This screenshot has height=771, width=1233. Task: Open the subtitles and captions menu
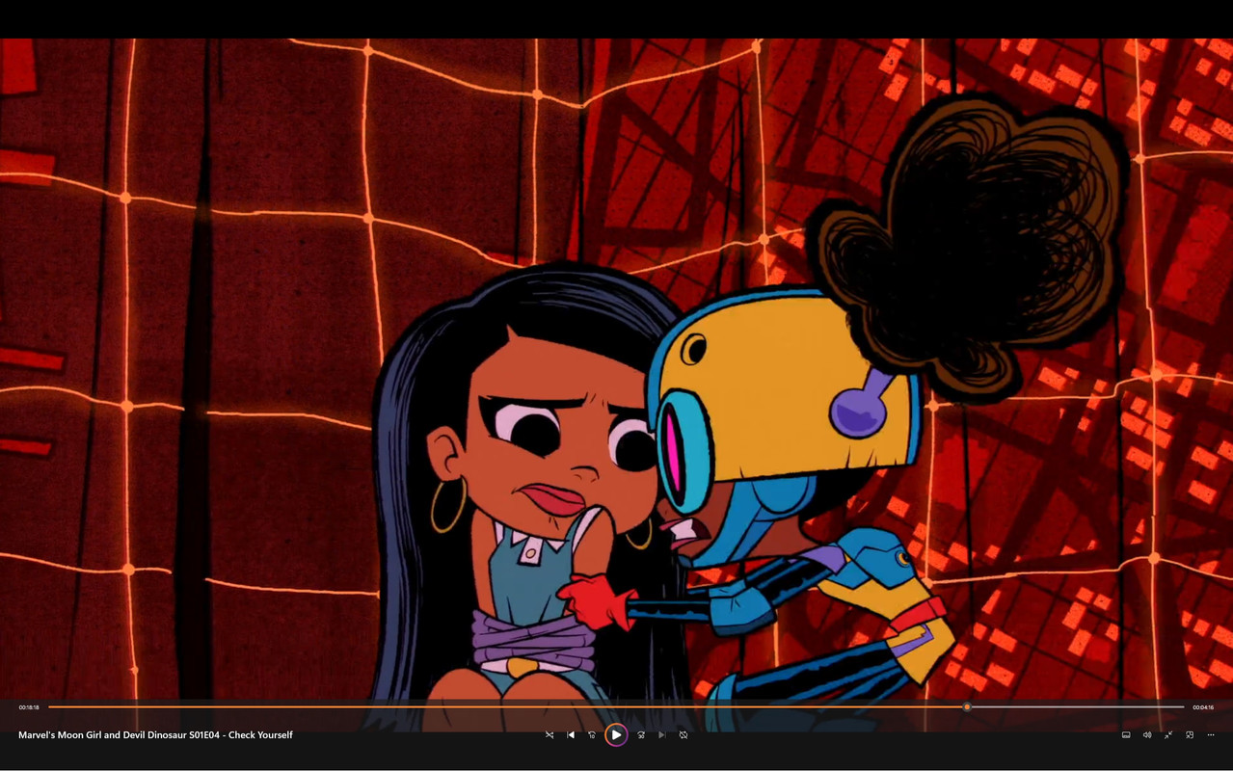point(1126,735)
